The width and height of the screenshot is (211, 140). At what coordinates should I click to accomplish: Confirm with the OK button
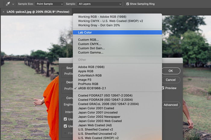tap(171, 71)
